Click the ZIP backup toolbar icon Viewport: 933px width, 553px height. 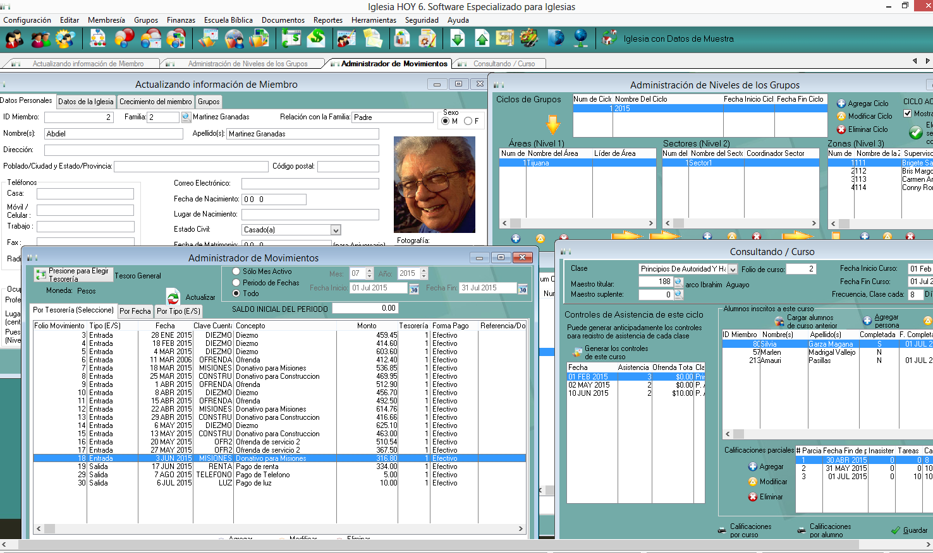505,39
